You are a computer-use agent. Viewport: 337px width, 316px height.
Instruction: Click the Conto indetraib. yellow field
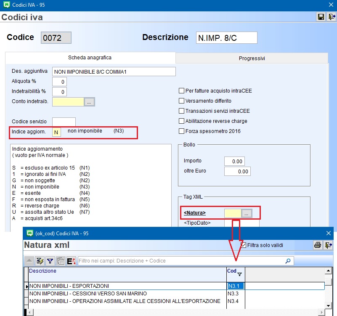pyautogui.click(x=68, y=102)
